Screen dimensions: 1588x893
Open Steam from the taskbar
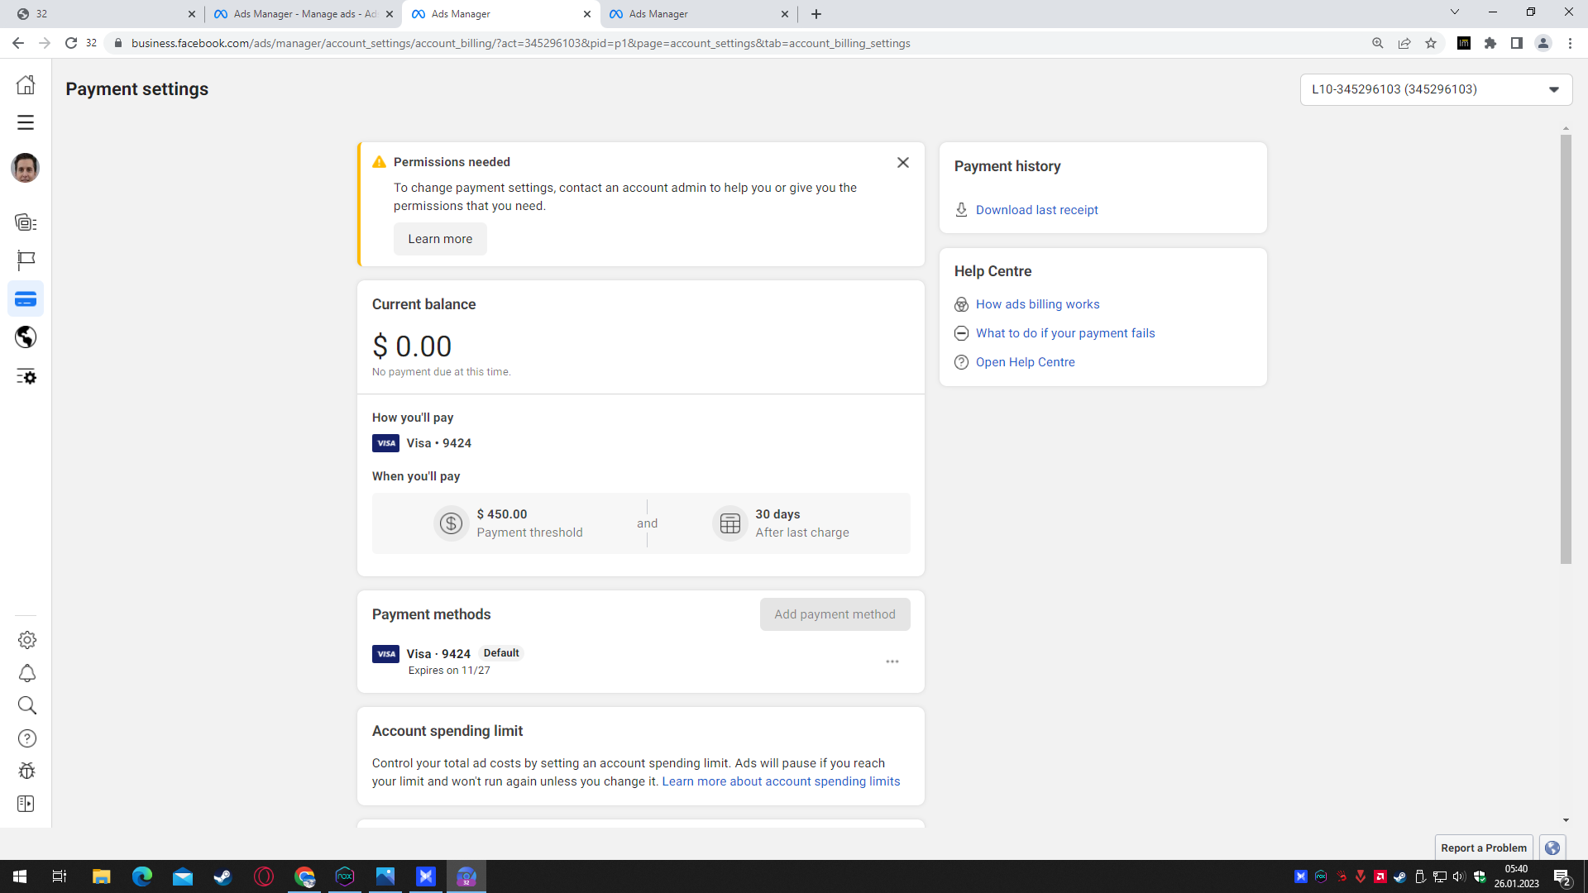pyautogui.click(x=223, y=876)
